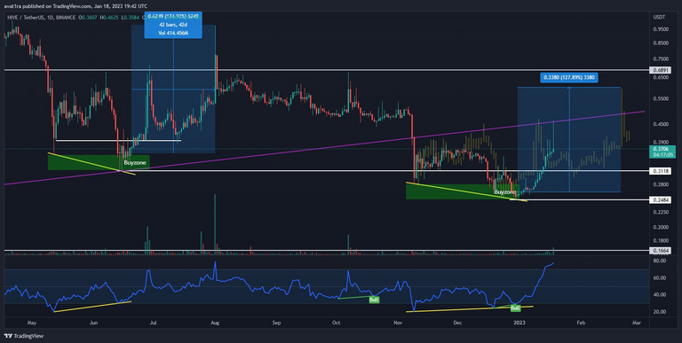Viewport: 682px width, 343px height.
Task: Click the 'Vol 414.456M' measurement text
Action: coord(173,33)
